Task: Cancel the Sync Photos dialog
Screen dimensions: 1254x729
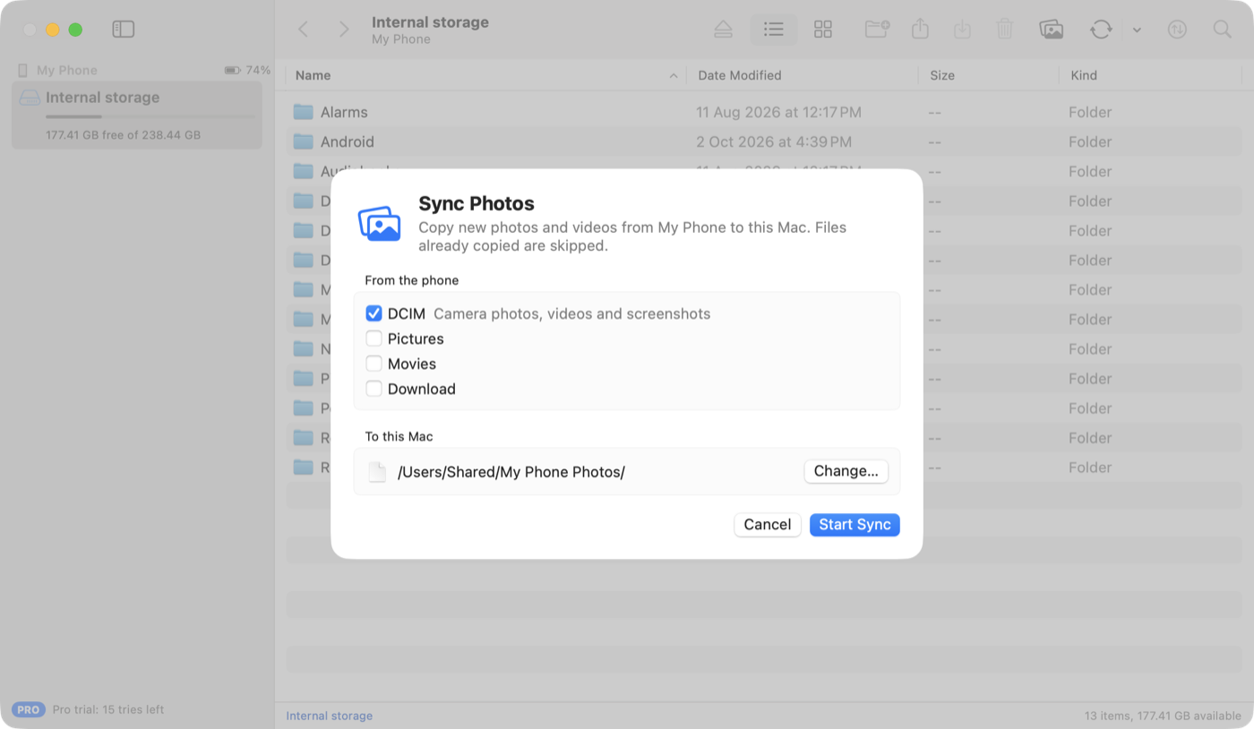Action: pyautogui.click(x=768, y=525)
